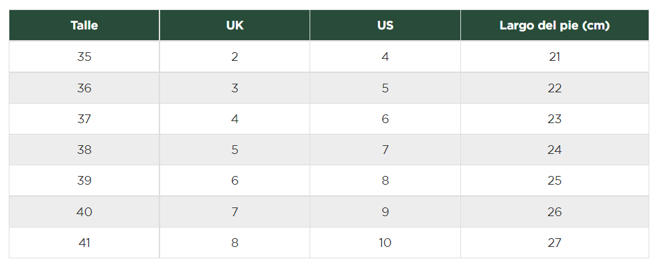This screenshot has width=658, height=269.
Task: Select Talle cell with value 38
Action: [84, 150]
